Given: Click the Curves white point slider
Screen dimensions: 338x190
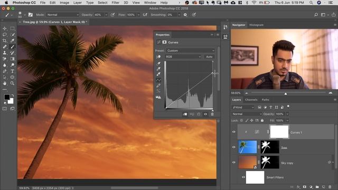Looking at the screenshot, I should tap(212, 110).
